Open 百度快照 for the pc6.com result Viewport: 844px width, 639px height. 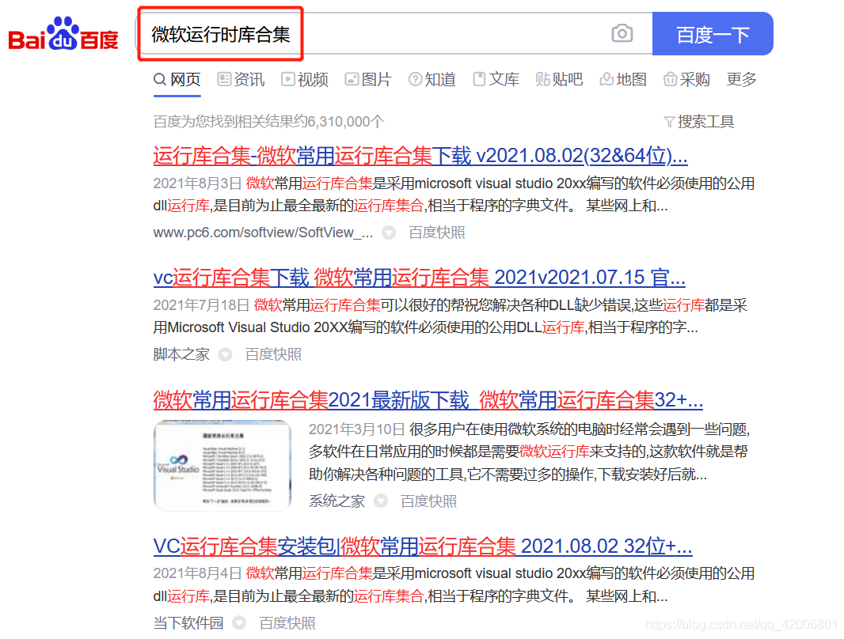point(436,233)
